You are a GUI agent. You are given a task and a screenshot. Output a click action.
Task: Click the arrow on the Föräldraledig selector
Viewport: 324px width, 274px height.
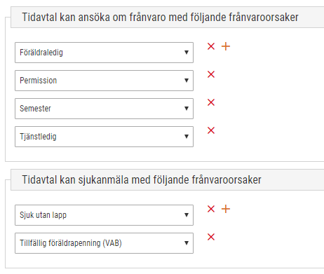click(x=187, y=53)
